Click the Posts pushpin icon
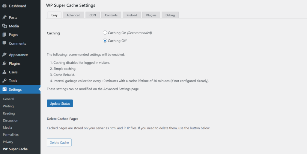Screen dimensions: 307x154 tap(4, 18)
